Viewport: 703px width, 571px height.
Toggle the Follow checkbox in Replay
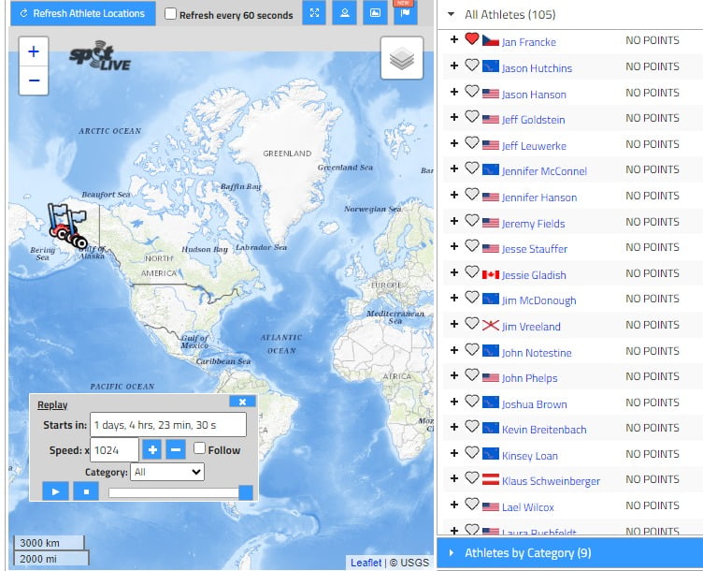tap(199, 449)
